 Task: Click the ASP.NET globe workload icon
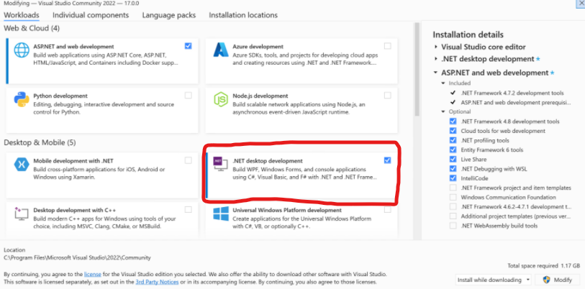click(x=22, y=50)
